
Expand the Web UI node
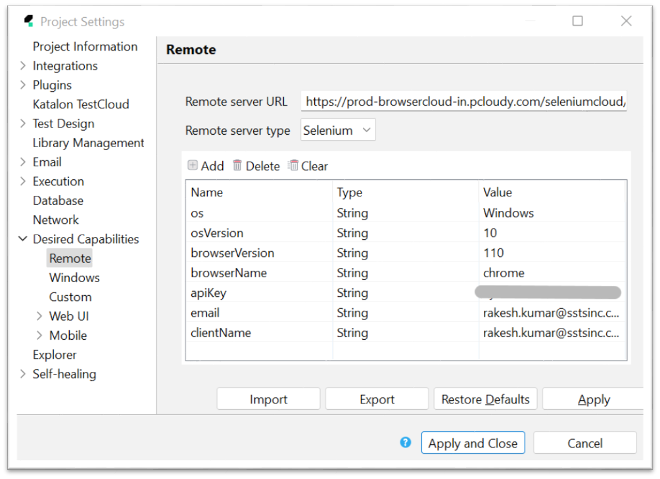(40, 316)
